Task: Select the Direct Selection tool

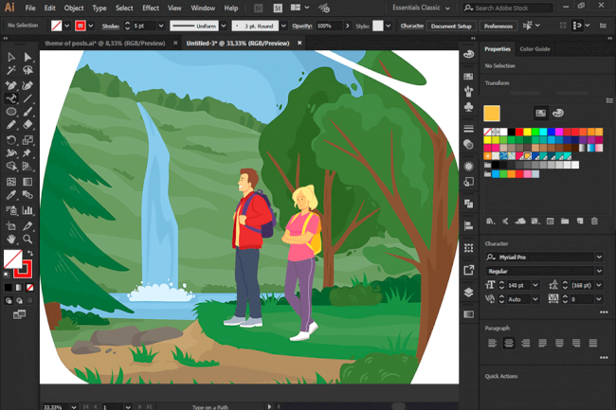Action: pos(28,58)
